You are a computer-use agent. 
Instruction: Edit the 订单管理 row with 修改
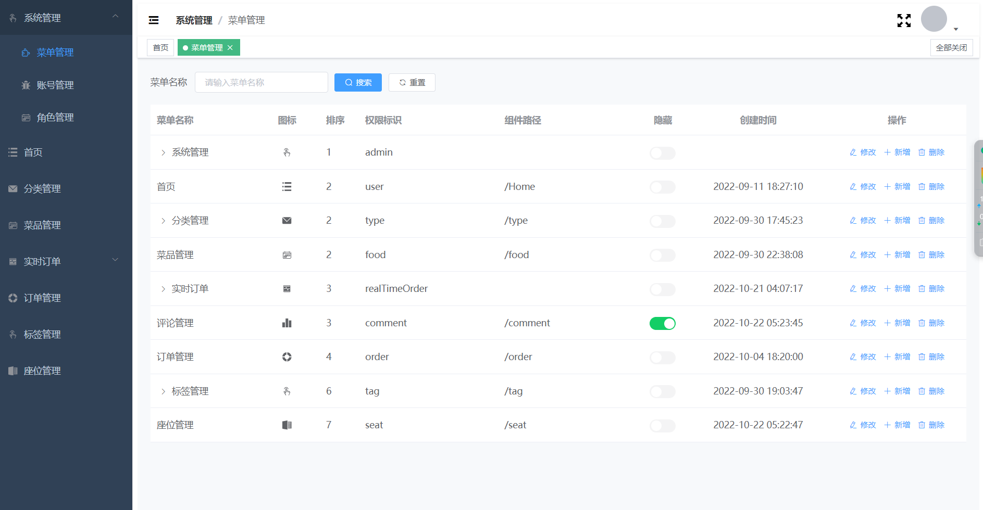863,357
